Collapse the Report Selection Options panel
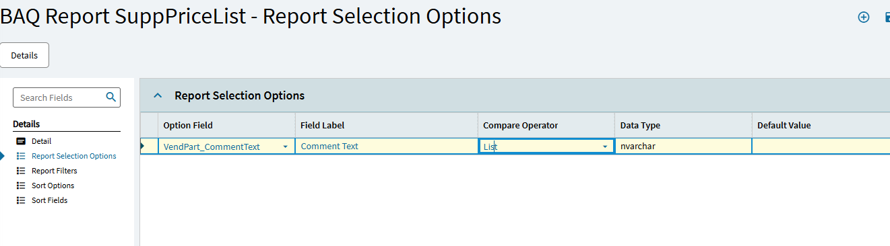 [158, 95]
